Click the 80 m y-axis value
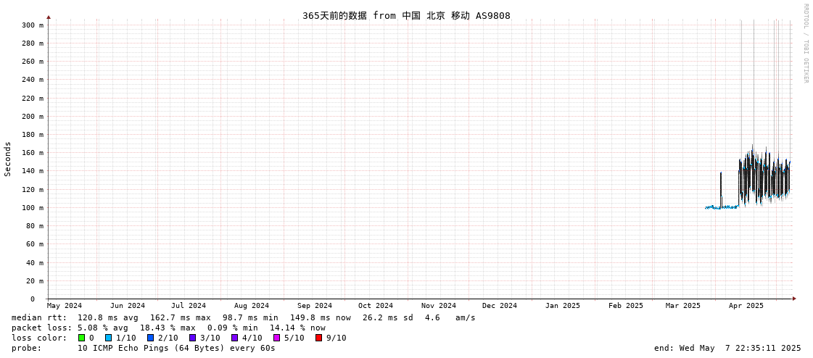Viewport: 813px width, 358px height. click(x=35, y=225)
